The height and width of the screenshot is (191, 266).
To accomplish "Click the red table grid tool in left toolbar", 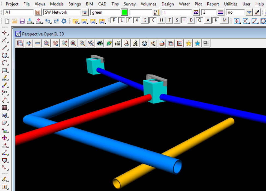I will coord(5,108).
